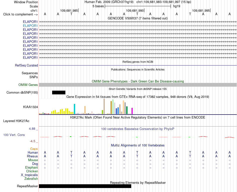Image resolution: width=237 pixels, height=192 pixels.
Task: Click the KIAA1324 GTEx label
Action: 30,107
